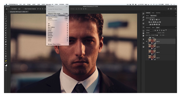Hide the top Layer 0 using its eye
Screen dimensions: 181x97
tap(147, 41)
